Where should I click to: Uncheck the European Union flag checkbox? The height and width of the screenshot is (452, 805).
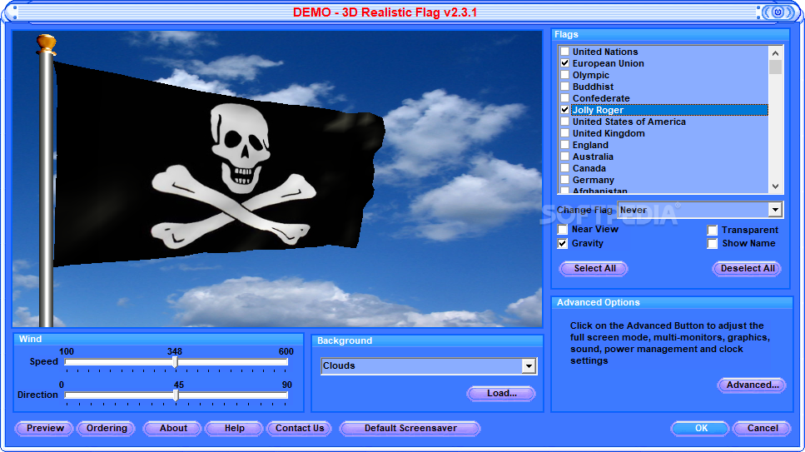(x=564, y=63)
